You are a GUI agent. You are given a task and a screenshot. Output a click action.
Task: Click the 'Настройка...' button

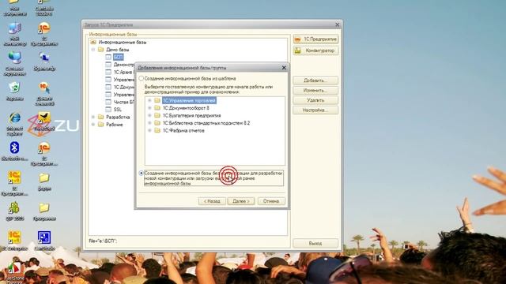pyautogui.click(x=315, y=110)
